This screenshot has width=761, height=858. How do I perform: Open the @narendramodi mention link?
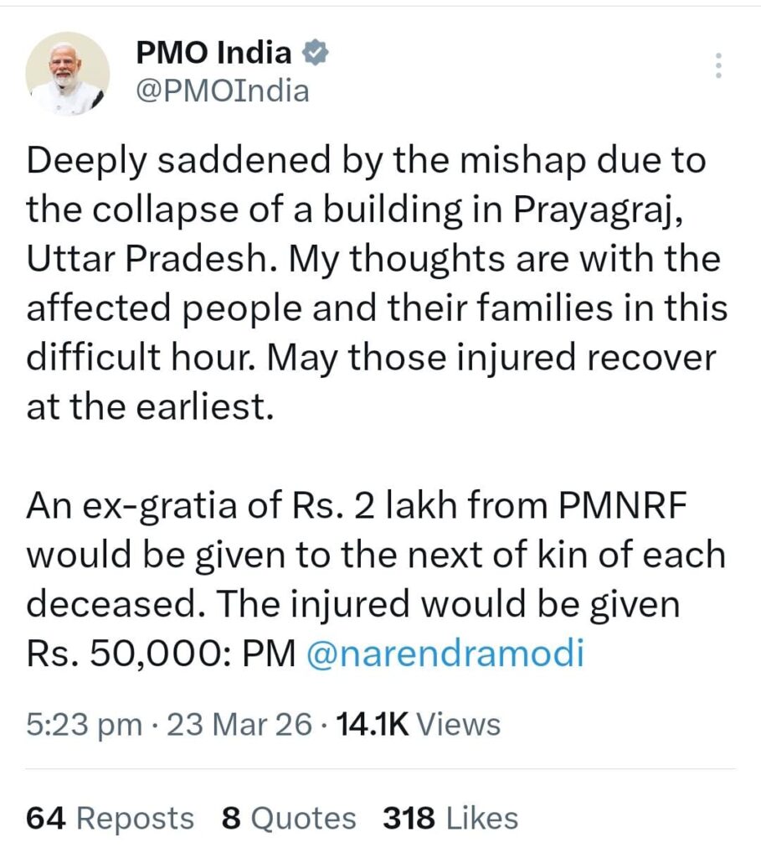(x=445, y=654)
